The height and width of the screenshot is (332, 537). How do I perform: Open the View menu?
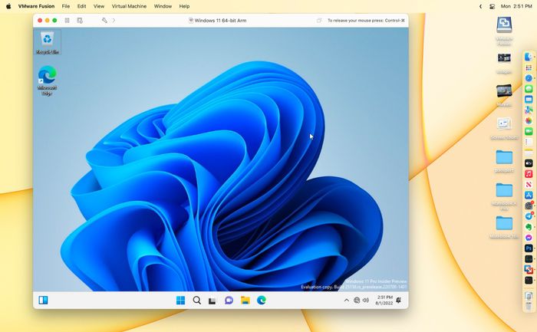pyautogui.click(x=99, y=6)
